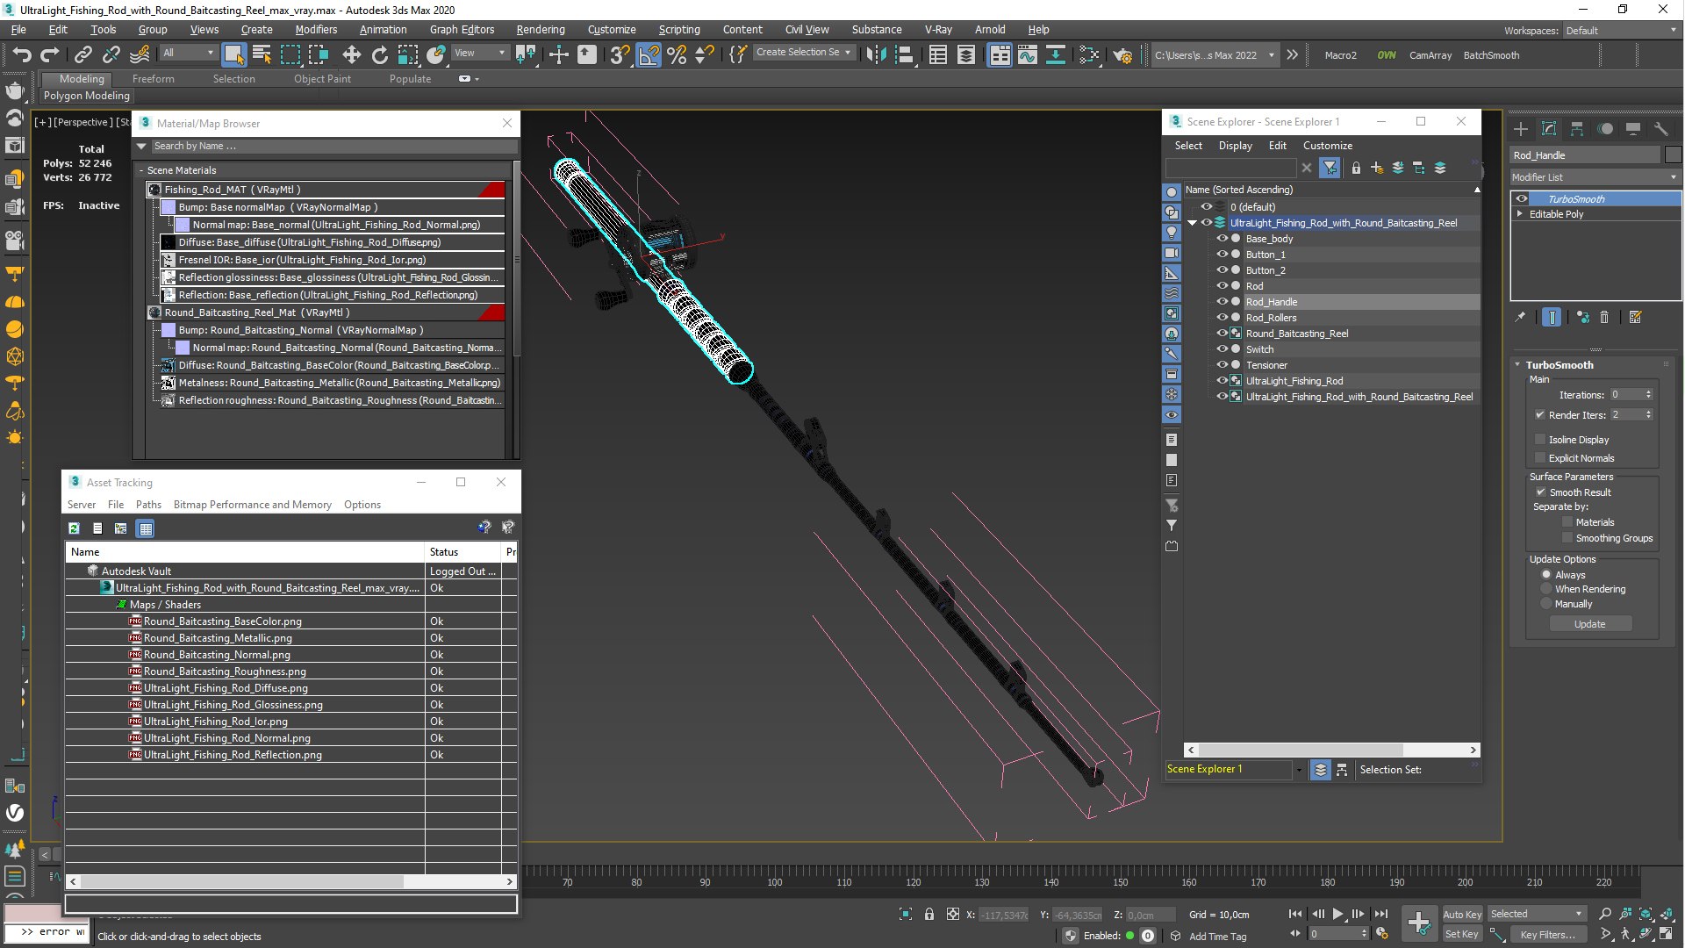1685x948 pixels.
Task: Toggle the Angle Snap icon
Action: pyautogui.click(x=649, y=55)
